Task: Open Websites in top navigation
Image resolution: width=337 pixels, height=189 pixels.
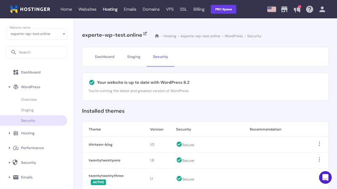Action: pos(87,9)
